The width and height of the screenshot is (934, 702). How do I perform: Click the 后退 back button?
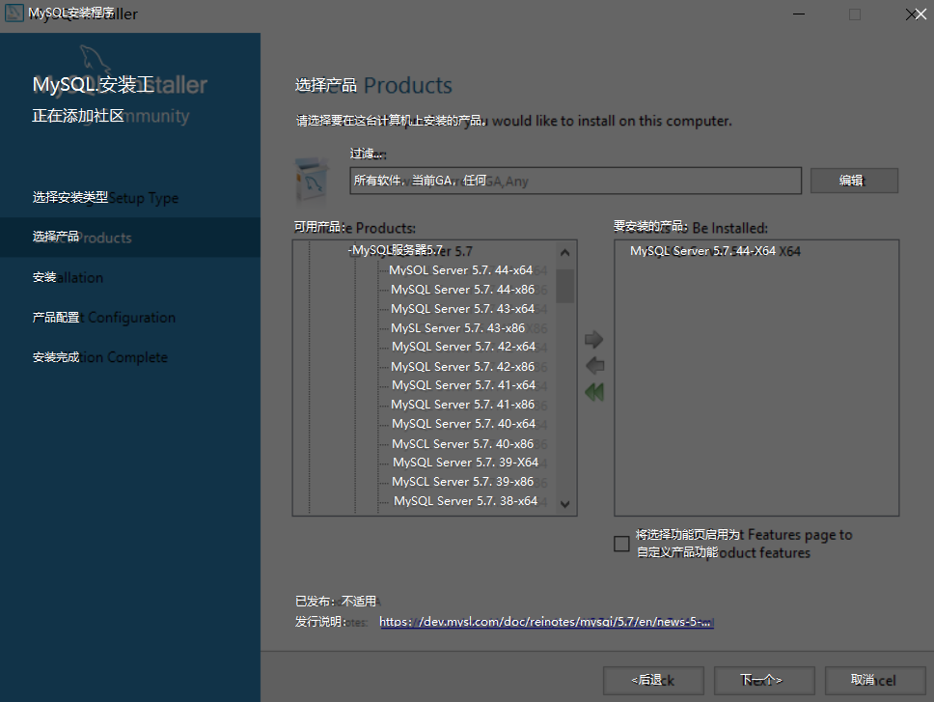coord(653,680)
